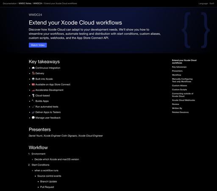Go to Custom Aliases in page outline
This screenshot has height=191, width=217.
coord(179,86)
